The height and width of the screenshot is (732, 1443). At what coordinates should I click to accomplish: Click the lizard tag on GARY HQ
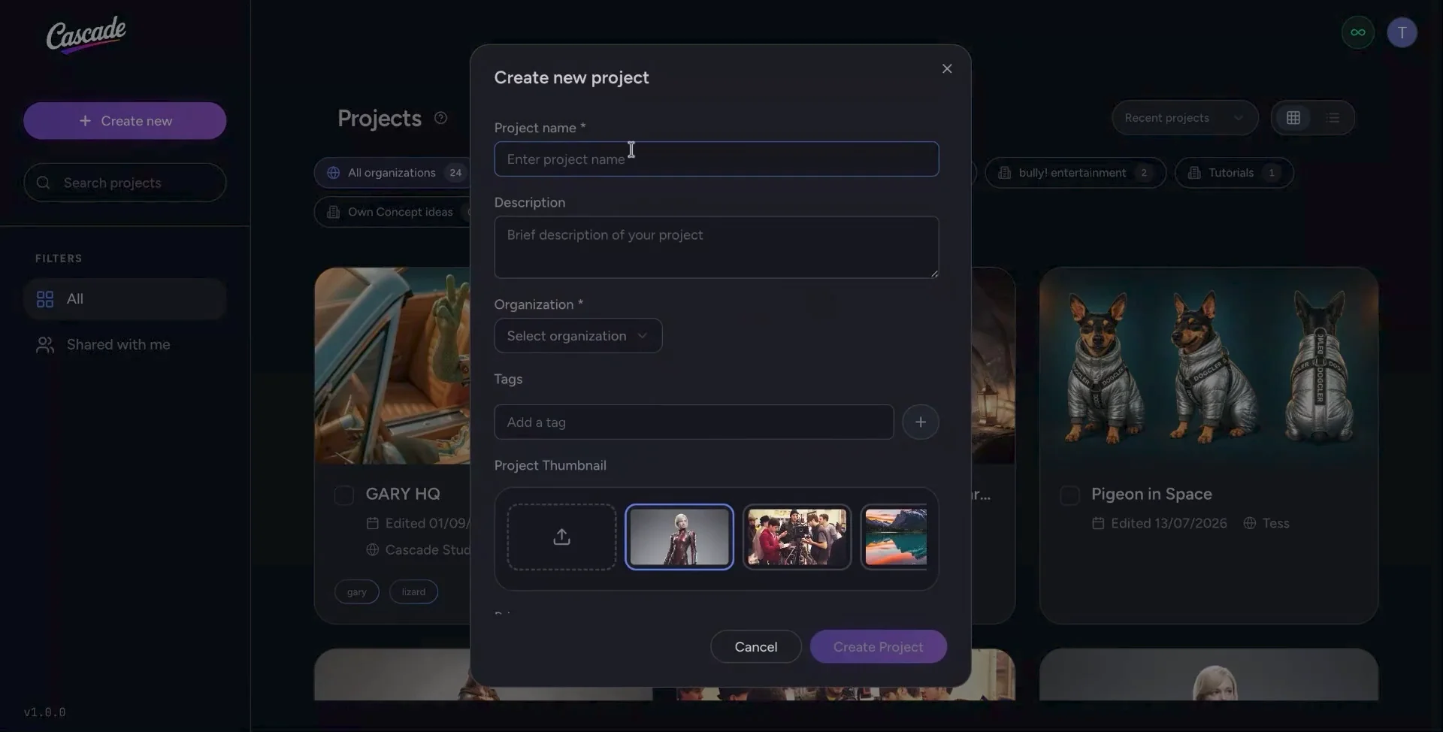[x=413, y=592]
